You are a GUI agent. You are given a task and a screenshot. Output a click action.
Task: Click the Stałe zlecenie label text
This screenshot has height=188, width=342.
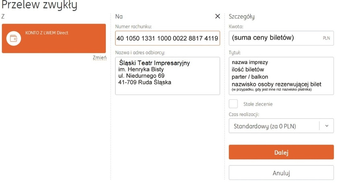click(258, 104)
